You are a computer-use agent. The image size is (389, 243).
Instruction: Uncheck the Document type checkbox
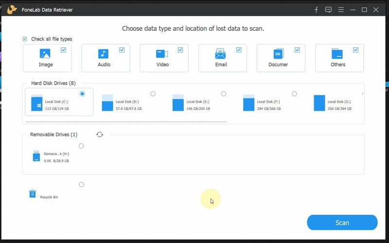(x=297, y=50)
